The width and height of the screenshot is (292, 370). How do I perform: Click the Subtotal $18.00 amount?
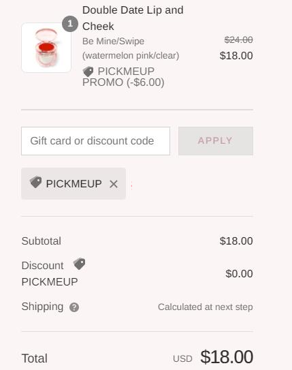click(236, 241)
